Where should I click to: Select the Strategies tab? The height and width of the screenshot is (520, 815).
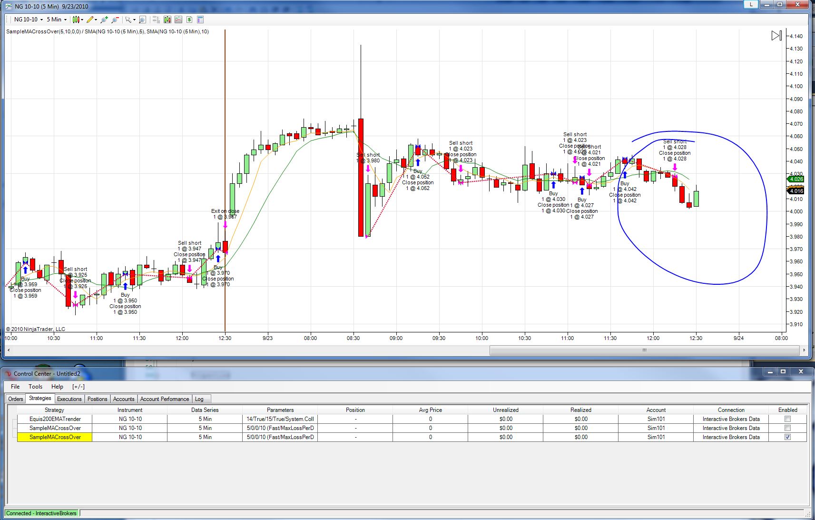coord(40,399)
